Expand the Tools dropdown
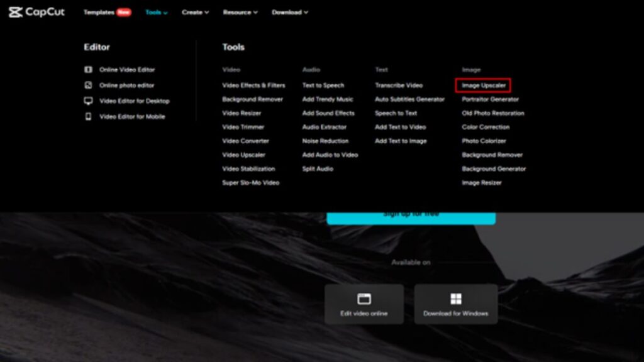This screenshot has width=644, height=362. 157,13
